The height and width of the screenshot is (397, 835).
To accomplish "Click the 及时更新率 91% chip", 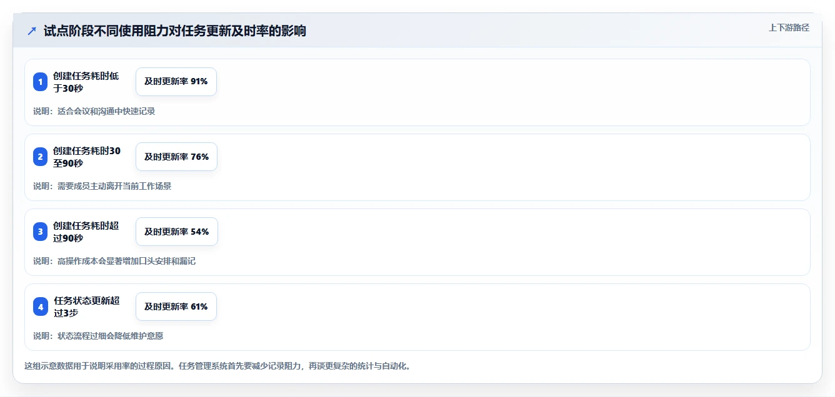I will point(176,82).
